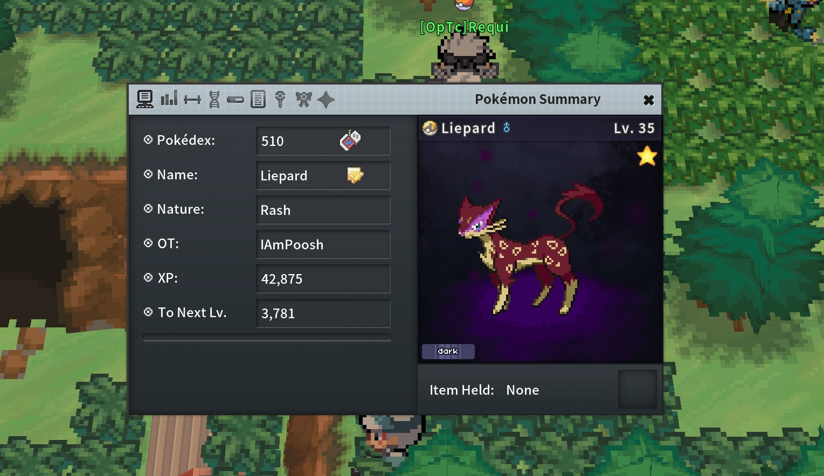Click the capsule pill shaped icon
The image size is (824, 476).
(236, 100)
